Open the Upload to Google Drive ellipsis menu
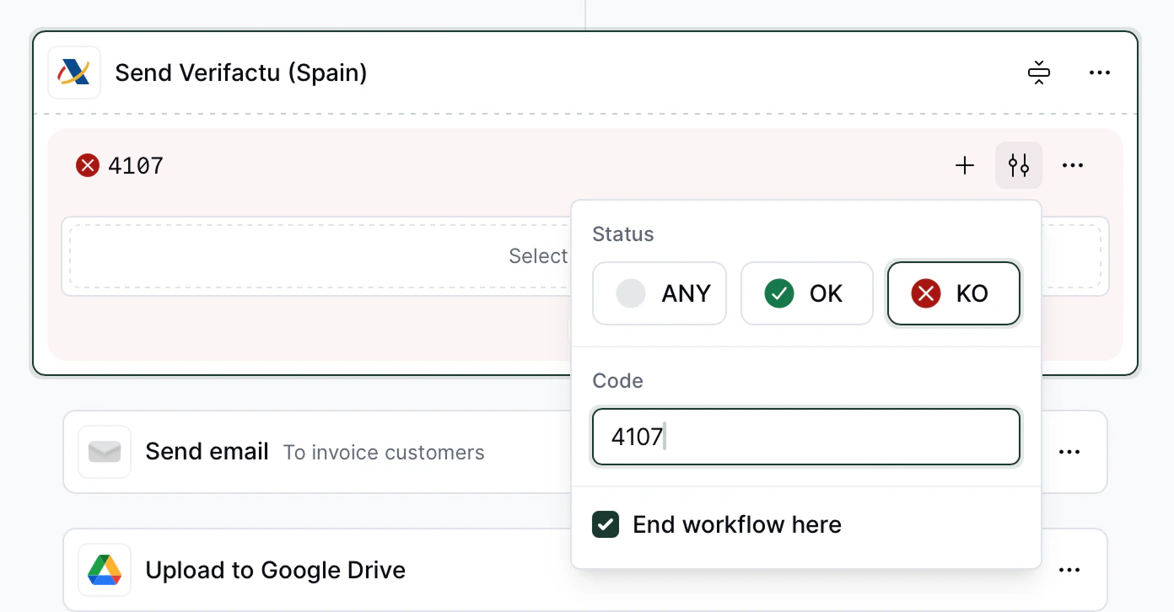The width and height of the screenshot is (1174, 612). click(x=1069, y=570)
